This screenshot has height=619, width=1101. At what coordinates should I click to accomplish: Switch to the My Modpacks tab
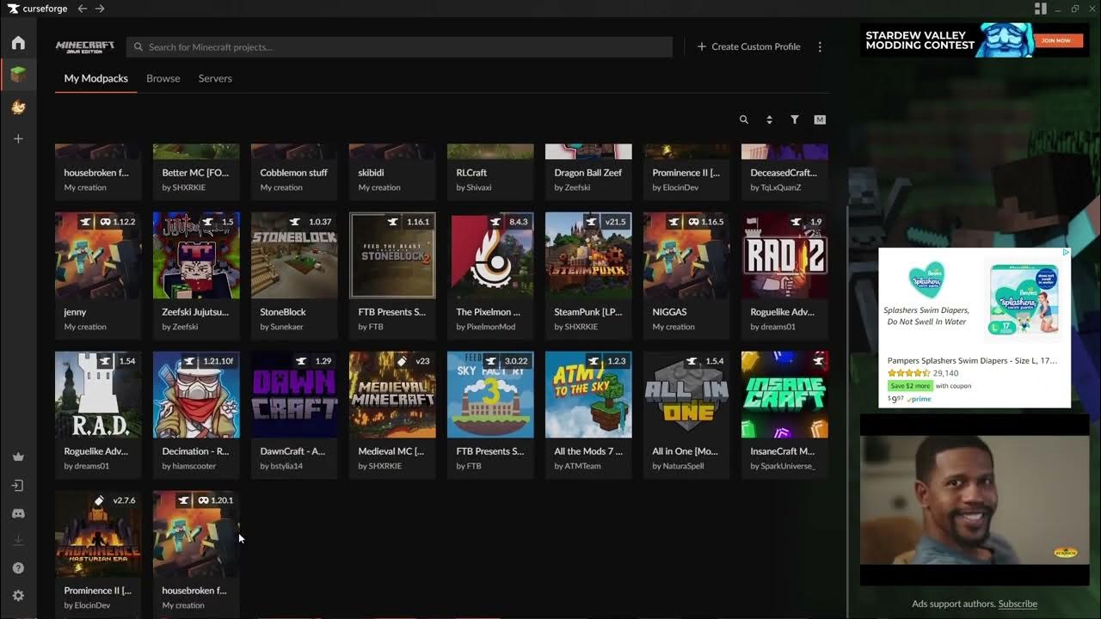[x=96, y=78]
